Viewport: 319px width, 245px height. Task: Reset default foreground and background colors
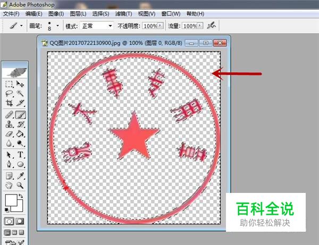[7, 209]
